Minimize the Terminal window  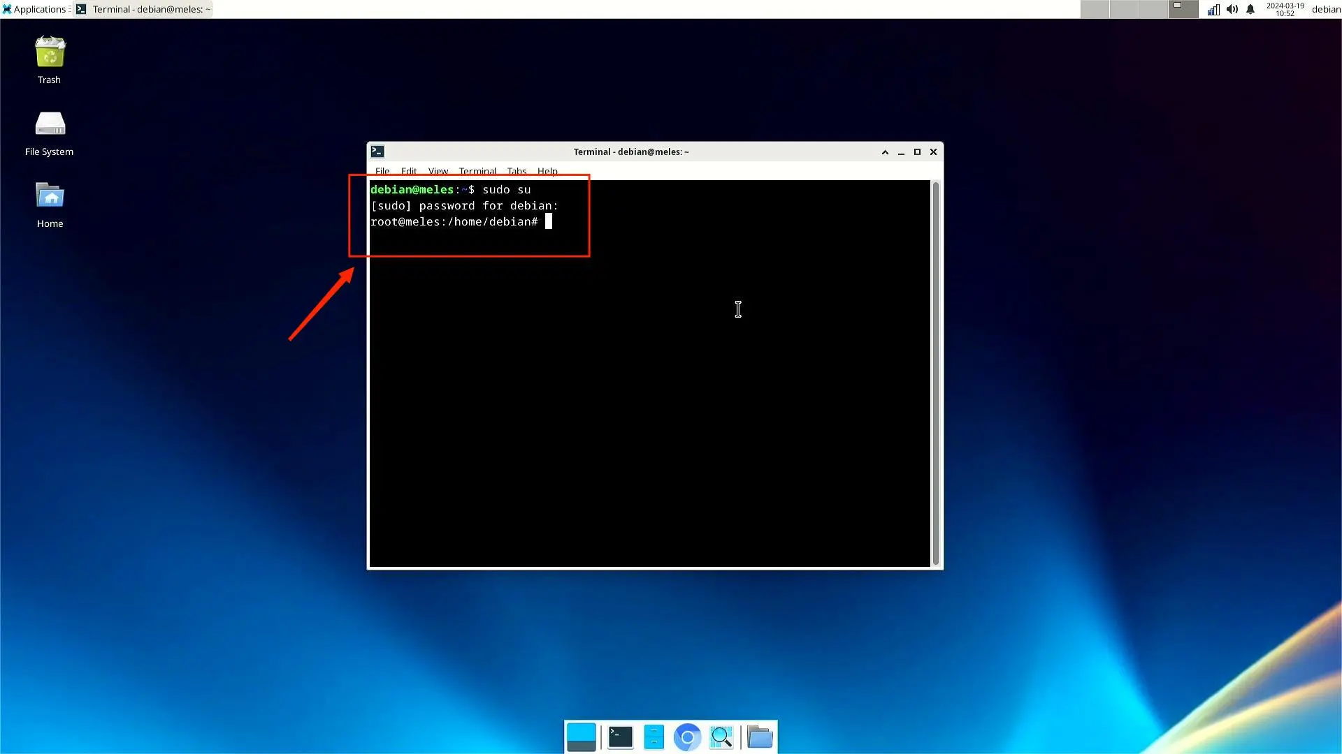pyautogui.click(x=901, y=152)
